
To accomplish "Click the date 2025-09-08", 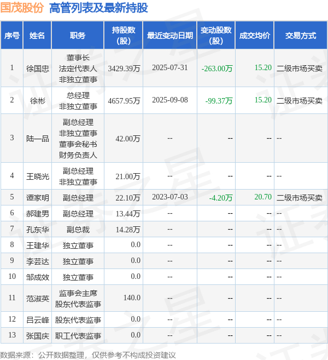I will coord(169,100).
